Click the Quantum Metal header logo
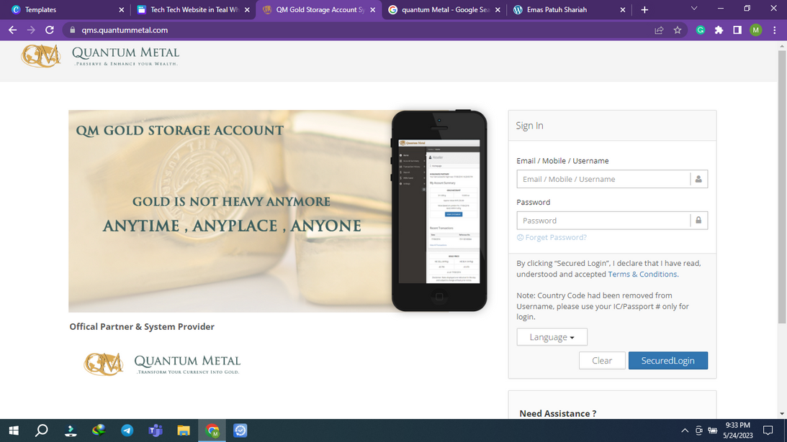The height and width of the screenshot is (442, 787). click(100, 55)
